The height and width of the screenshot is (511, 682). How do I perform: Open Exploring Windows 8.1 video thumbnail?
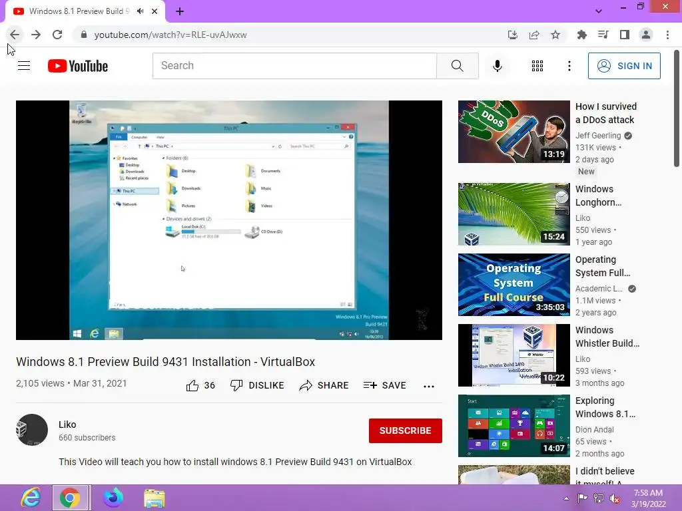[513, 426]
